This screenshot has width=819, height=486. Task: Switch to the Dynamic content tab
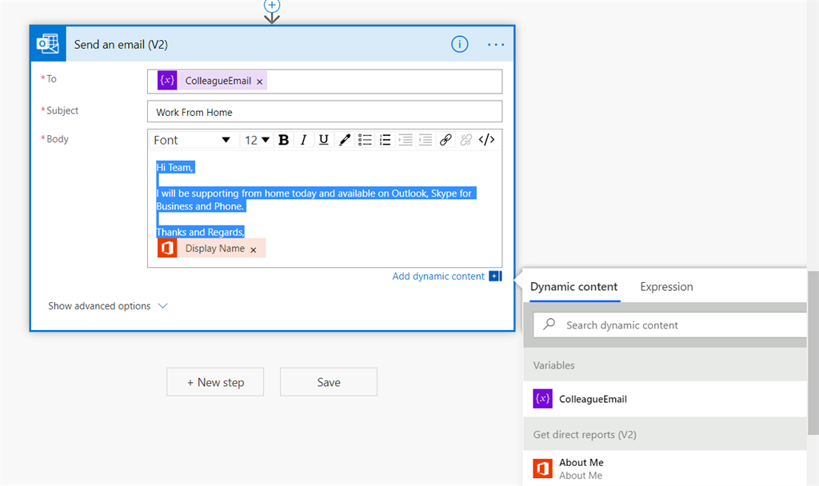pyautogui.click(x=573, y=287)
